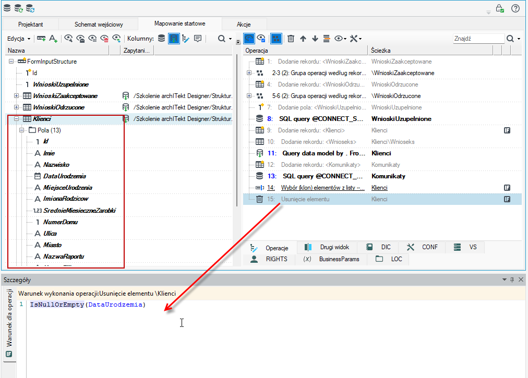Viewport: 528px width, 378px height.
Task: Move operation up with the up arrow
Action: point(303,39)
